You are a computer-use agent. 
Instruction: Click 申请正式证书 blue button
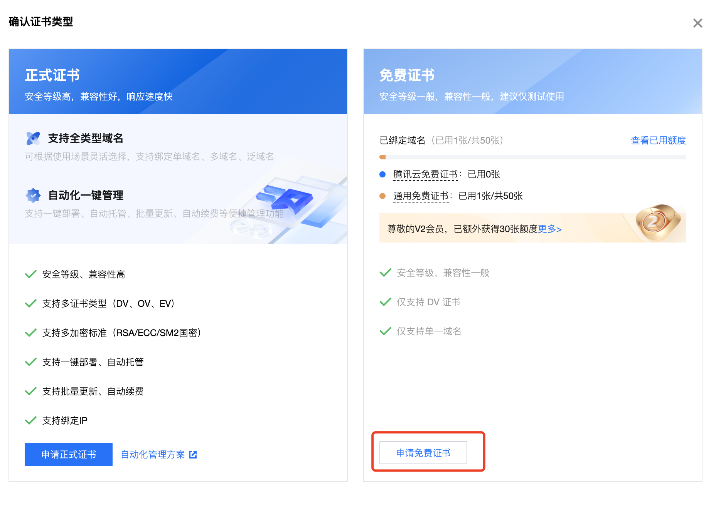[x=68, y=454]
